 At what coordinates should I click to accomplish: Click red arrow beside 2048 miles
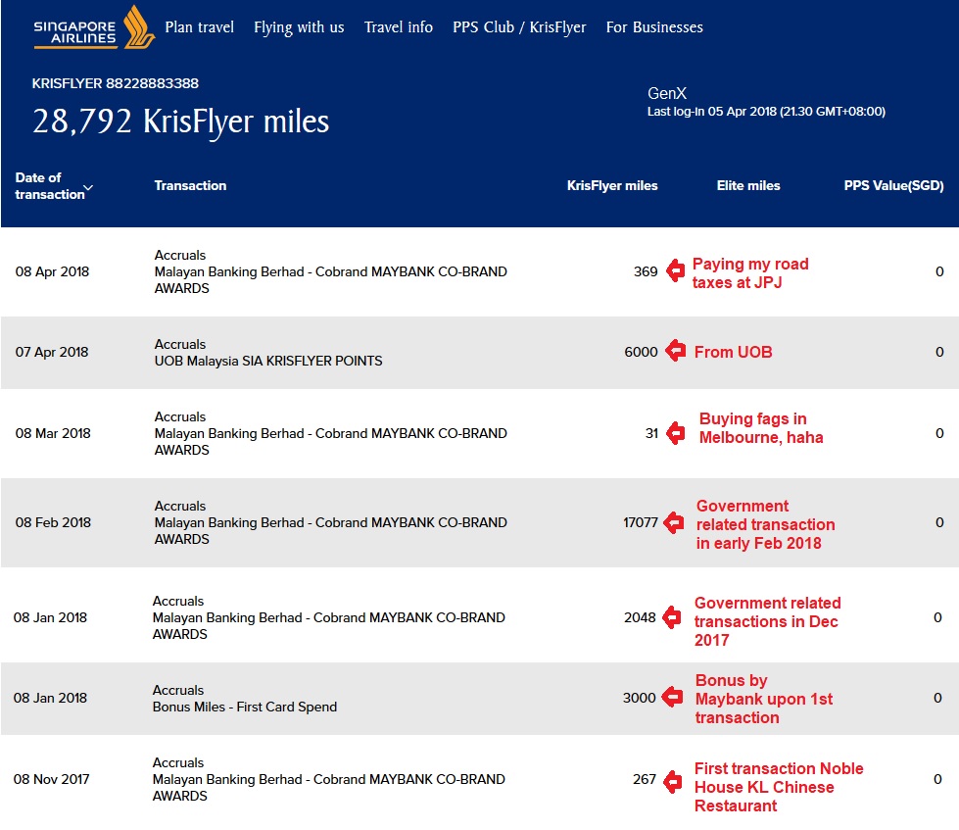pyautogui.click(x=672, y=617)
